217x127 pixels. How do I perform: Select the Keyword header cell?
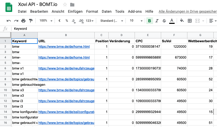coord(24,41)
